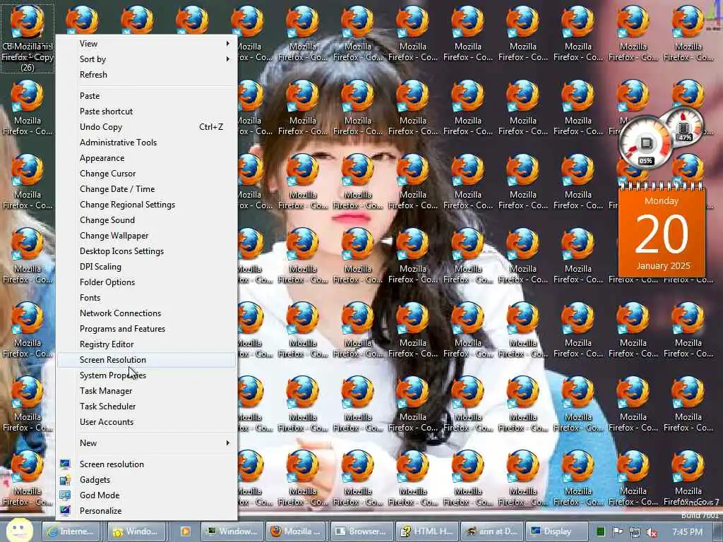Open Personalize from the context menu
The height and width of the screenshot is (542, 723).
(147, 511)
